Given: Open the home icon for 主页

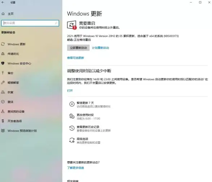Looking at the screenshot, I should click(3, 14).
